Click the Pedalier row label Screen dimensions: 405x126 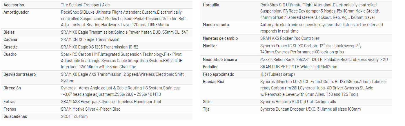[210, 67]
